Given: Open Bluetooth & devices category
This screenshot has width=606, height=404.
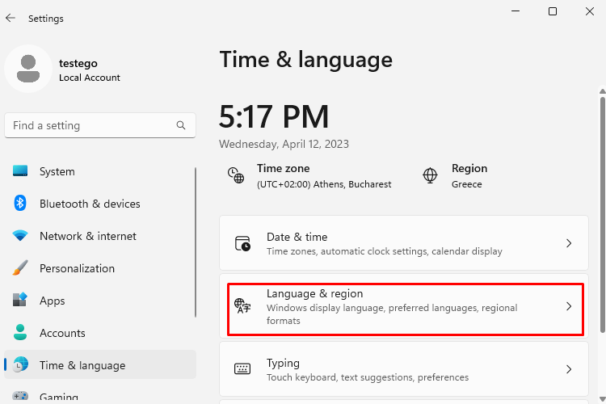Looking at the screenshot, I should tap(99, 204).
